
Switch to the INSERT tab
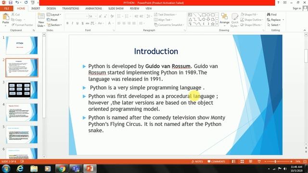[x=36, y=9]
